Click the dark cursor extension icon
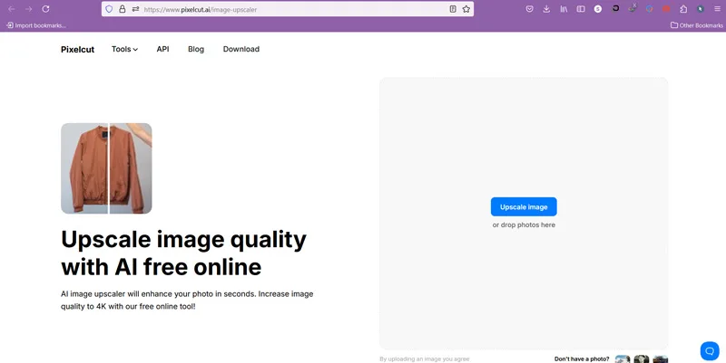Image resolution: width=726 pixels, height=363 pixels. coord(701,9)
